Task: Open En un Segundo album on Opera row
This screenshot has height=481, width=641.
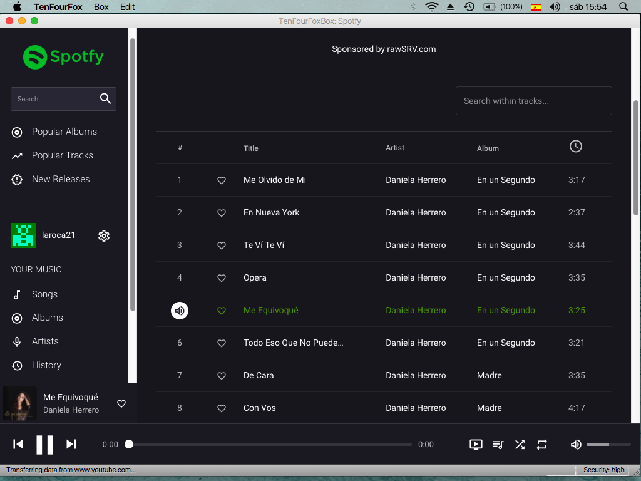Action: pyautogui.click(x=506, y=277)
